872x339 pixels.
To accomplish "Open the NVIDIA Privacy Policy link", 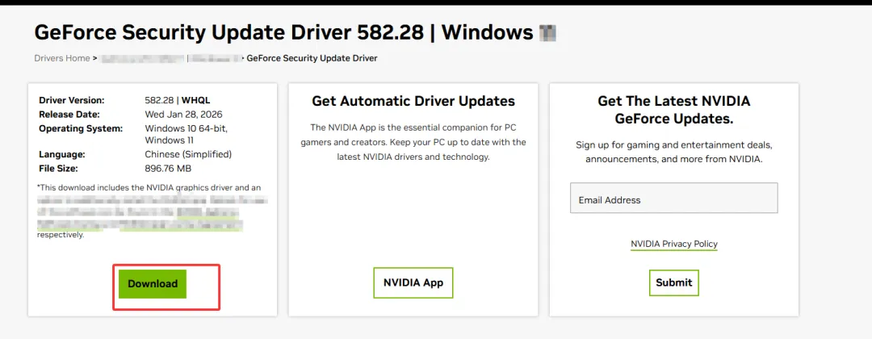I will point(674,244).
